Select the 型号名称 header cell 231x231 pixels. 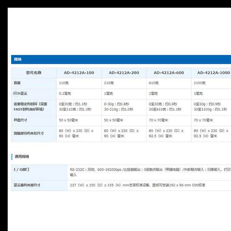point(34,73)
